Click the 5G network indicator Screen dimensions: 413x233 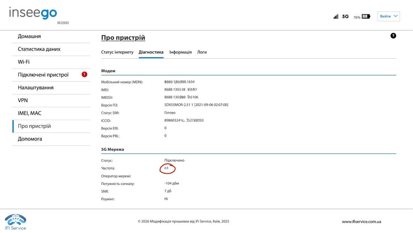[x=345, y=17]
